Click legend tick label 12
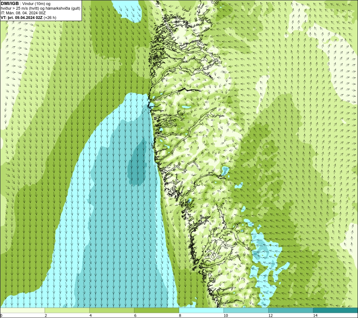358x318 pixels. pos(270,315)
